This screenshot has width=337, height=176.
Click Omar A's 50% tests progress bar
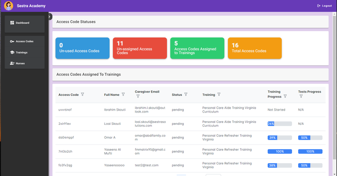[x=310, y=138]
